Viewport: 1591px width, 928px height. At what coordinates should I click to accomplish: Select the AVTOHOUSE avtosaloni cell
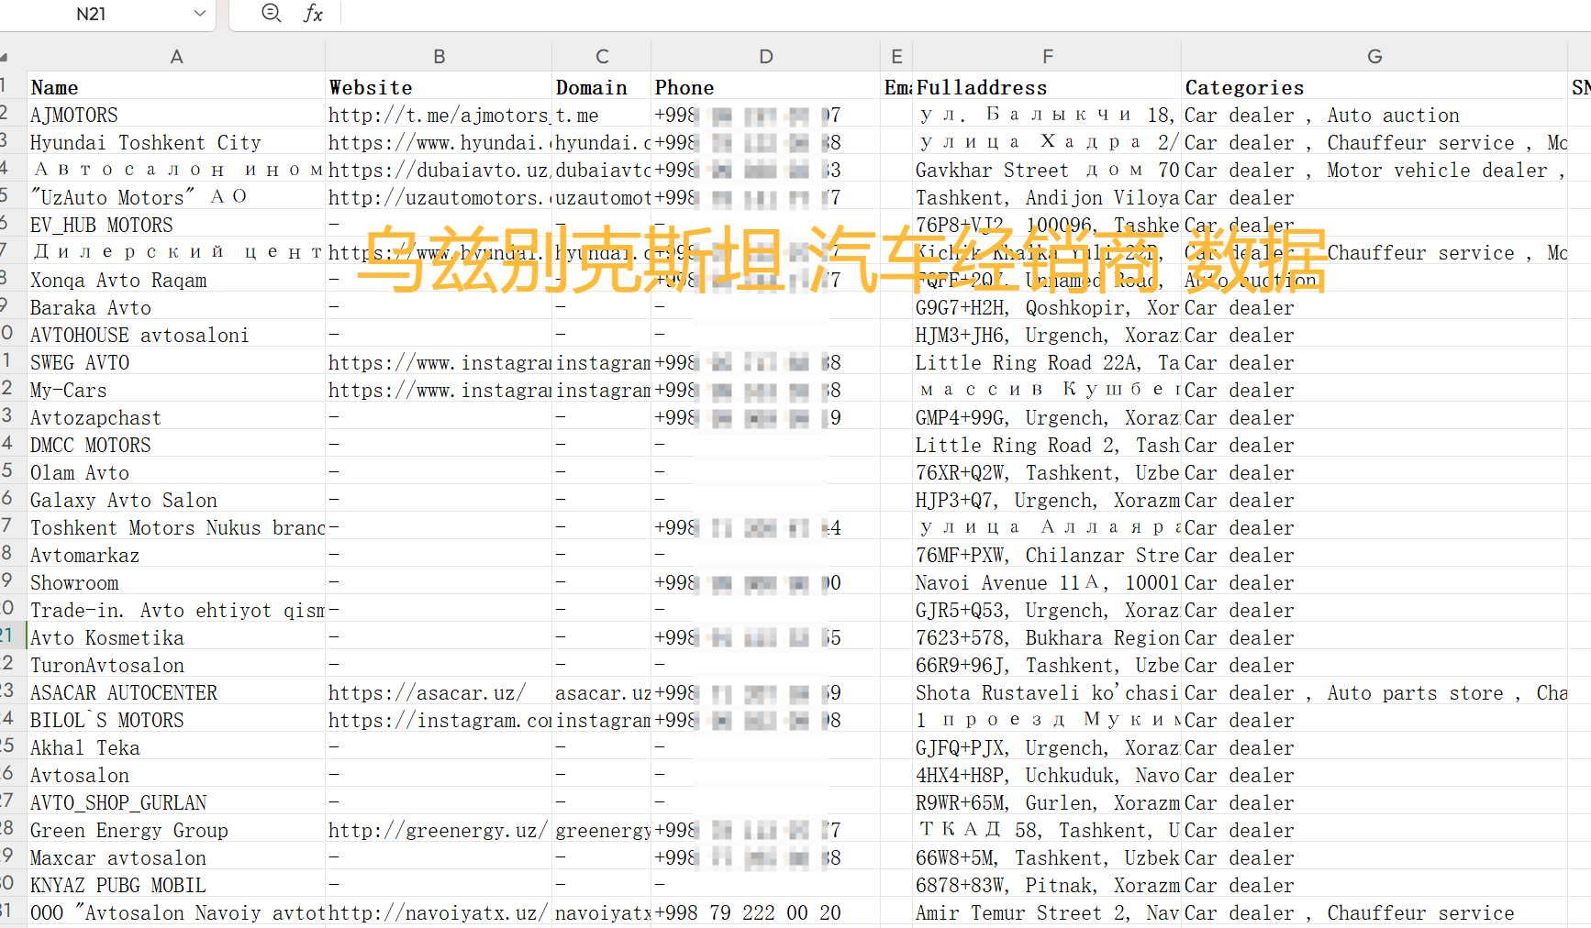pyautogui.click(x=176, y=335)
